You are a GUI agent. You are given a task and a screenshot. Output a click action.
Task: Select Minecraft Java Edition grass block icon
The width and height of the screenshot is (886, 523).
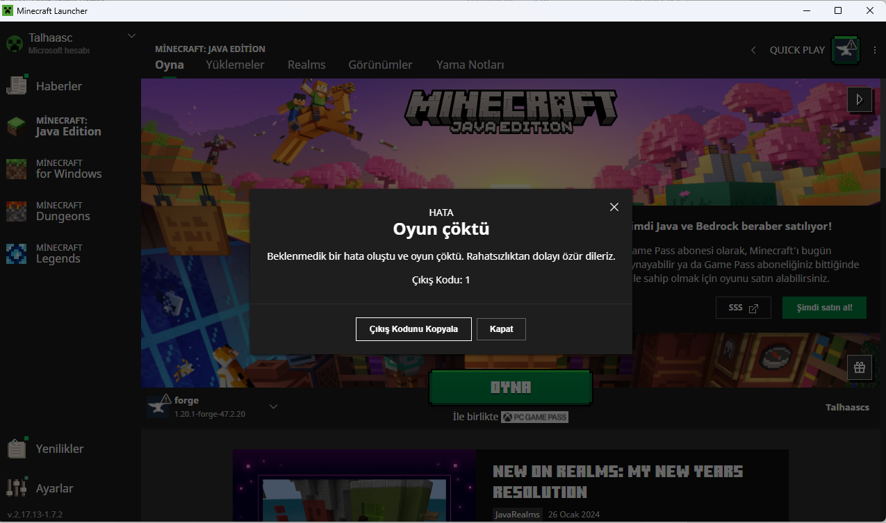16,126
